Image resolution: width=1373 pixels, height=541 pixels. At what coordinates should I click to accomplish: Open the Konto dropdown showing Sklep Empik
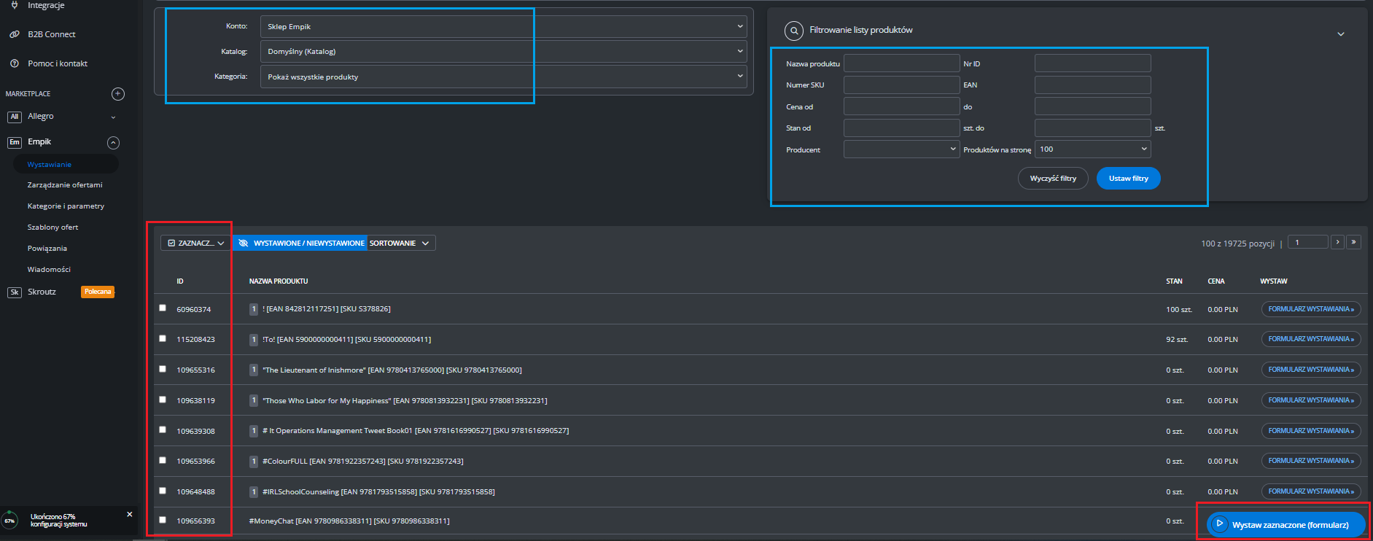coord(503,26)
